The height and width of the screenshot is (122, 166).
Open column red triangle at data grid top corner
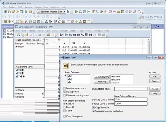tap(59, 39)
